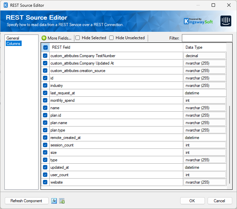The image size is (237, 209).
Task: Open data type dropdown for industry
Action: pos(205,86)
